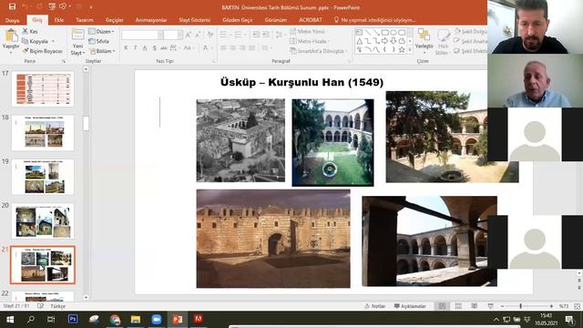Open the Düzen layout dropdown

[101, 32]
